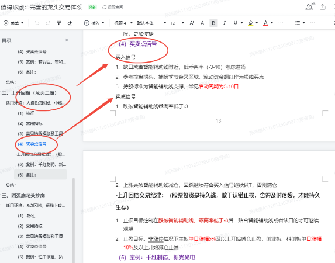The width and height of the screenshot is (335, 263).
Task: Toggle bold formatting
Action: (213, 23)
